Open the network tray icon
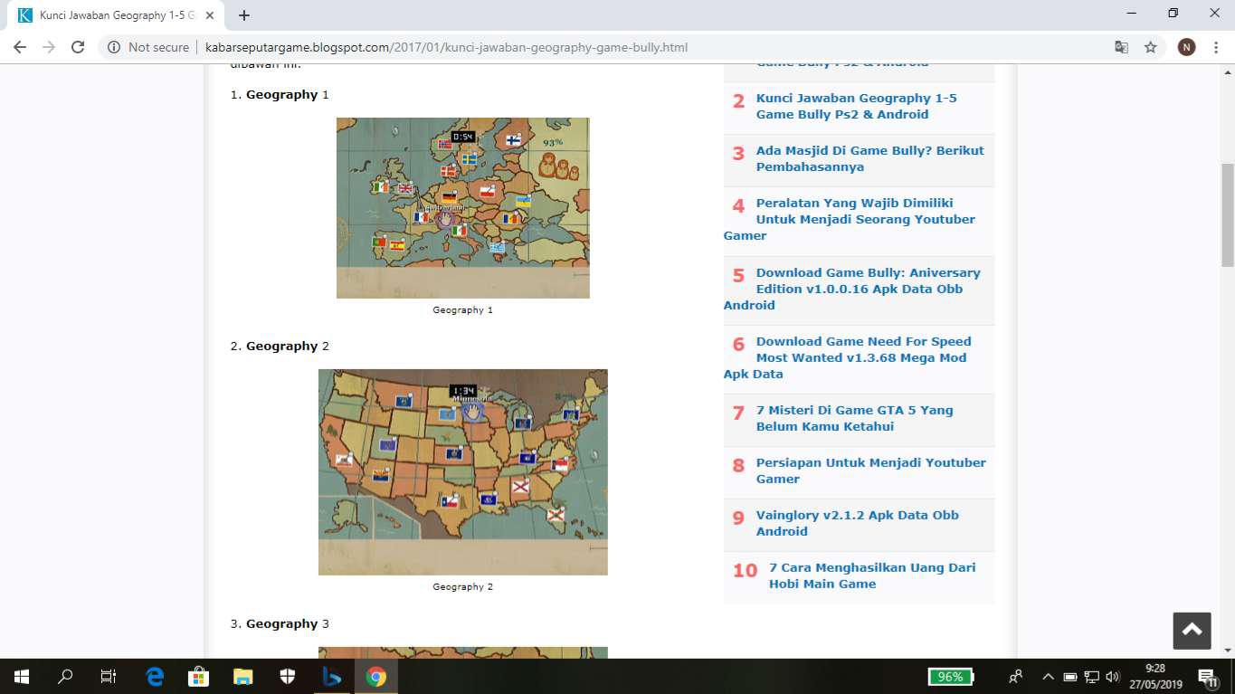 [x=1092, y=677]
